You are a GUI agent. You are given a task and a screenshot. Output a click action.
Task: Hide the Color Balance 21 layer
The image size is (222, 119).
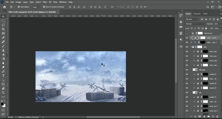point(187,38)
